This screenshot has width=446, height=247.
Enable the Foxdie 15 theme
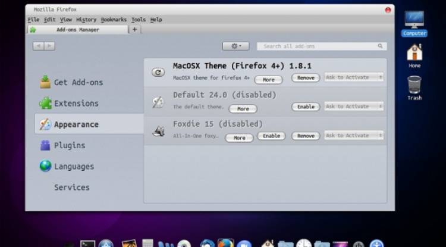[271, 136]
